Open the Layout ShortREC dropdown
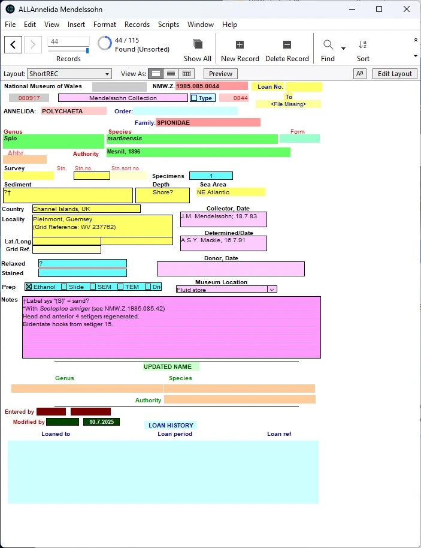 [x=69, y=74]
